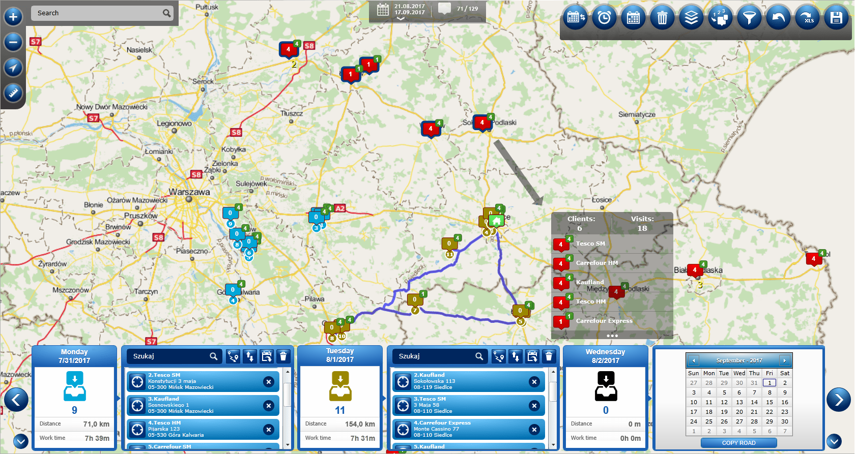Click the alarm clock toolbar icon
The image size is (855, 454).
pyautogui.click(x=604, y=18)
